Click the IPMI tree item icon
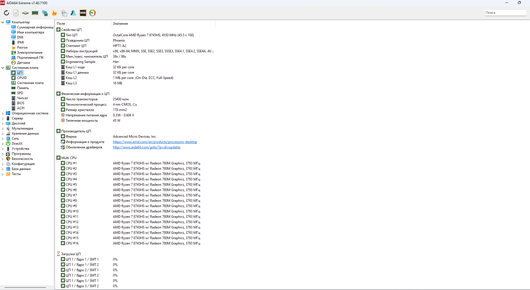The image size is (530, 290). [x=13, y=42]
